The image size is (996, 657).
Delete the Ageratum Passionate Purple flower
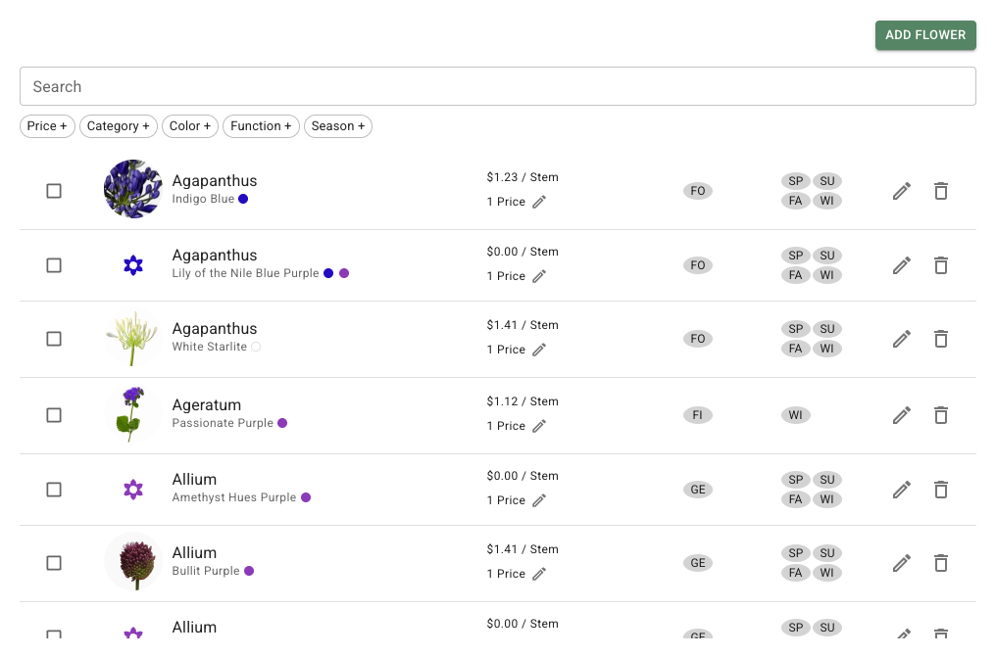click(941, 415)
